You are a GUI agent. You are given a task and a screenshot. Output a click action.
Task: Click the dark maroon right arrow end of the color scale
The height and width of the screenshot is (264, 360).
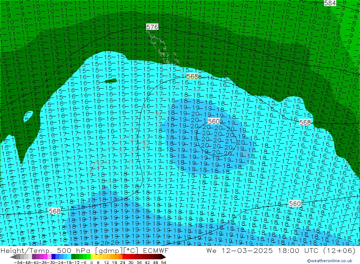(164, 257)
